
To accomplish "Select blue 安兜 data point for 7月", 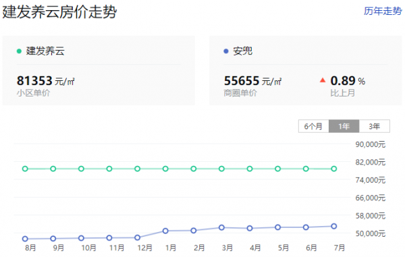I will point(333,226).
